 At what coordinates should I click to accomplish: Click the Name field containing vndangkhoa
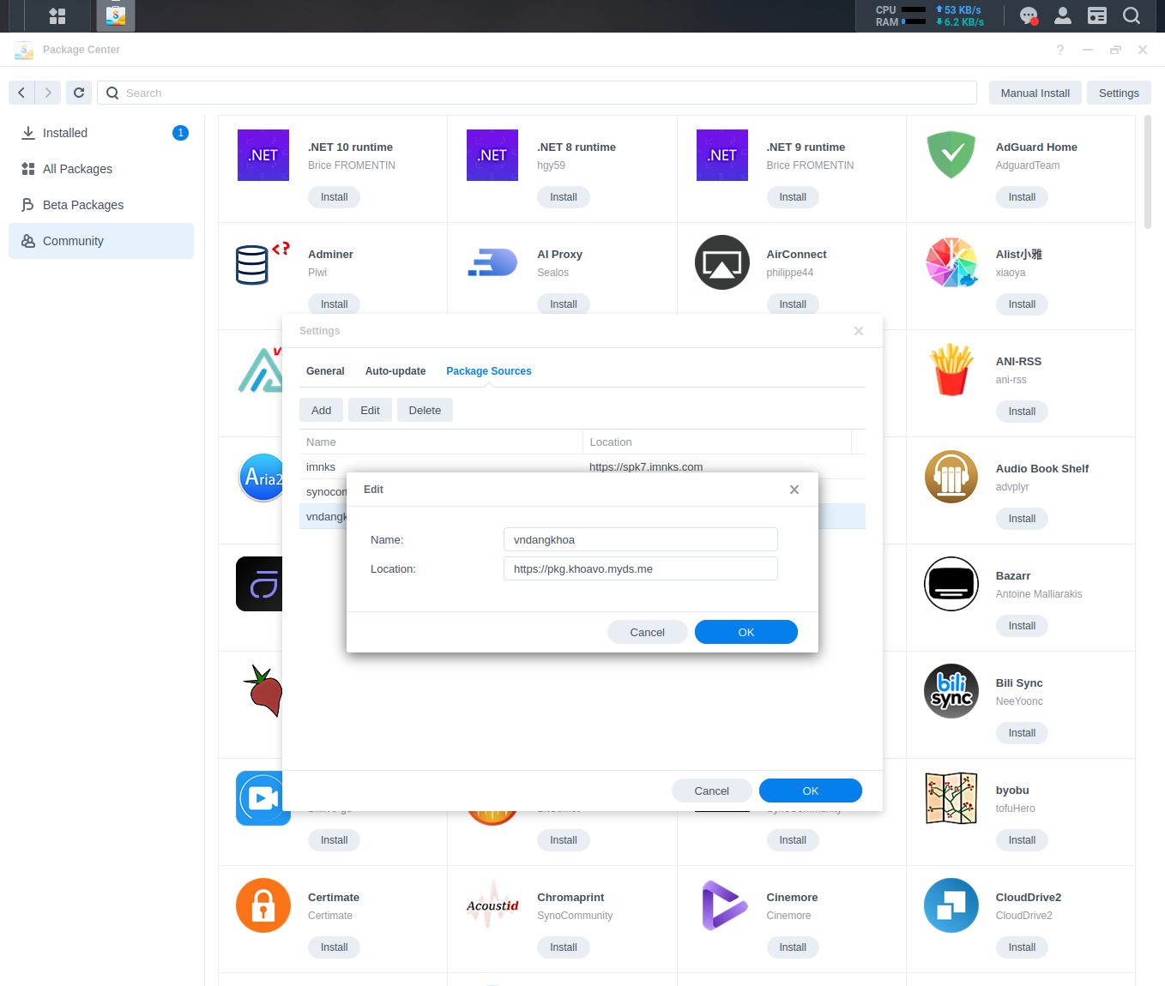tap(641, 539)
